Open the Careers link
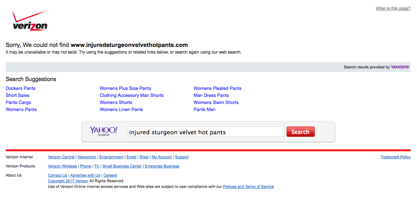 click(x=110, y=176)
